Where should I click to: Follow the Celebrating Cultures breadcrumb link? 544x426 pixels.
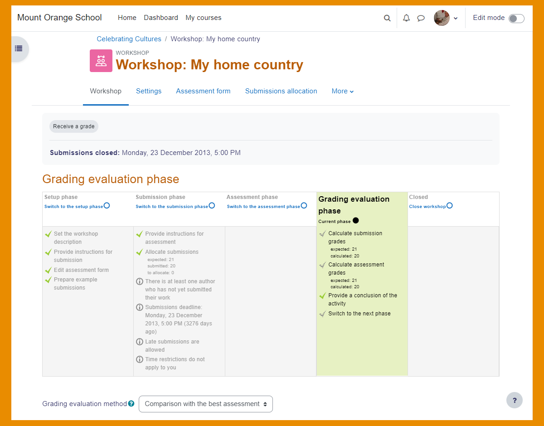pyautogui.click(x=129, y=39)
